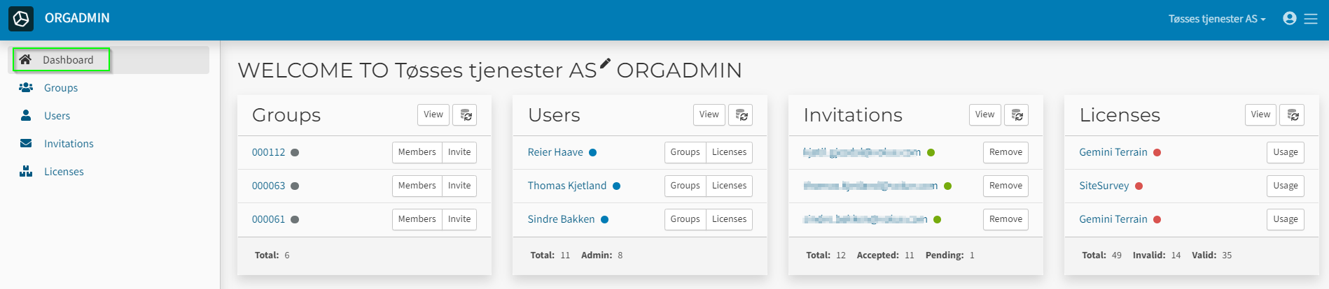Open group 000112 link

pos(269,152)
